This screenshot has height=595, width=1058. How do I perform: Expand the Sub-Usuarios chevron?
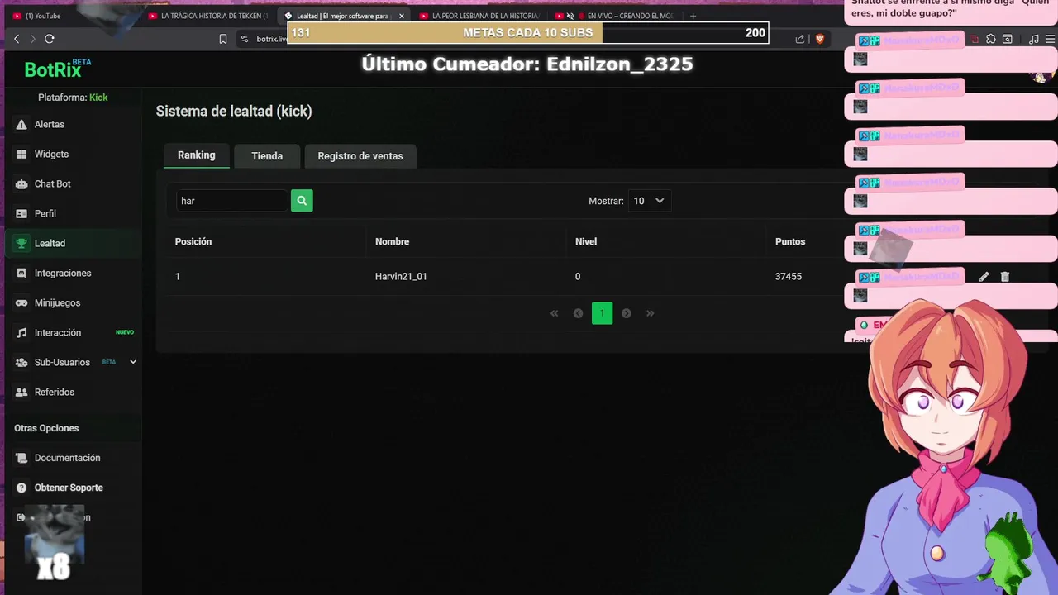coord(133,362)
